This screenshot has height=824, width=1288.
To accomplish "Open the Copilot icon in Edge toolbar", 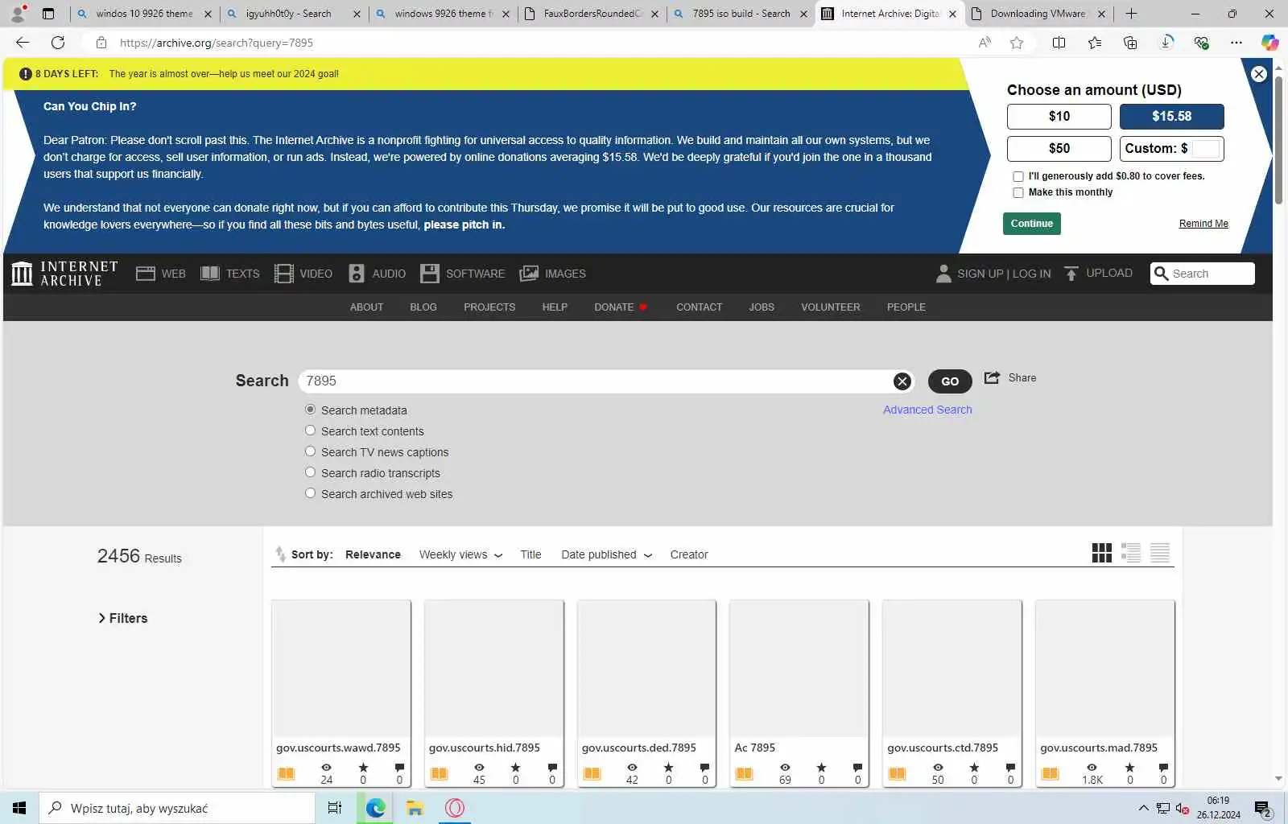I will pos(1269,43).
